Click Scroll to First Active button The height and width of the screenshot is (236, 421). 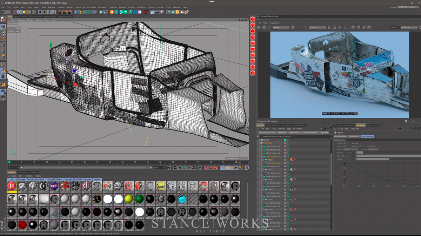tap(267, 133)
